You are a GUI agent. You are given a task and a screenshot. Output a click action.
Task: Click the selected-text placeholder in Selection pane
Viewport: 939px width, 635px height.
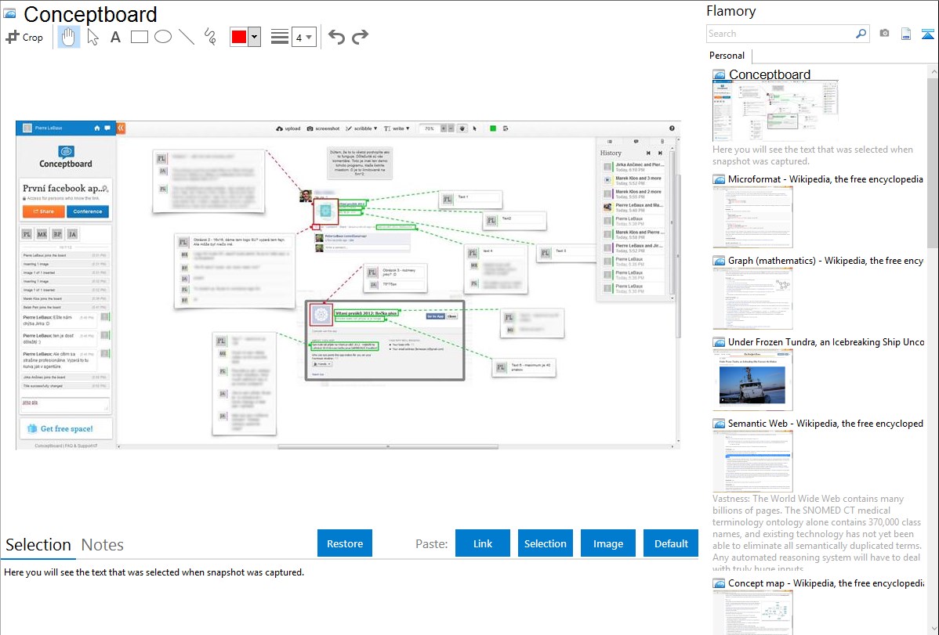(x=154, y=573)
